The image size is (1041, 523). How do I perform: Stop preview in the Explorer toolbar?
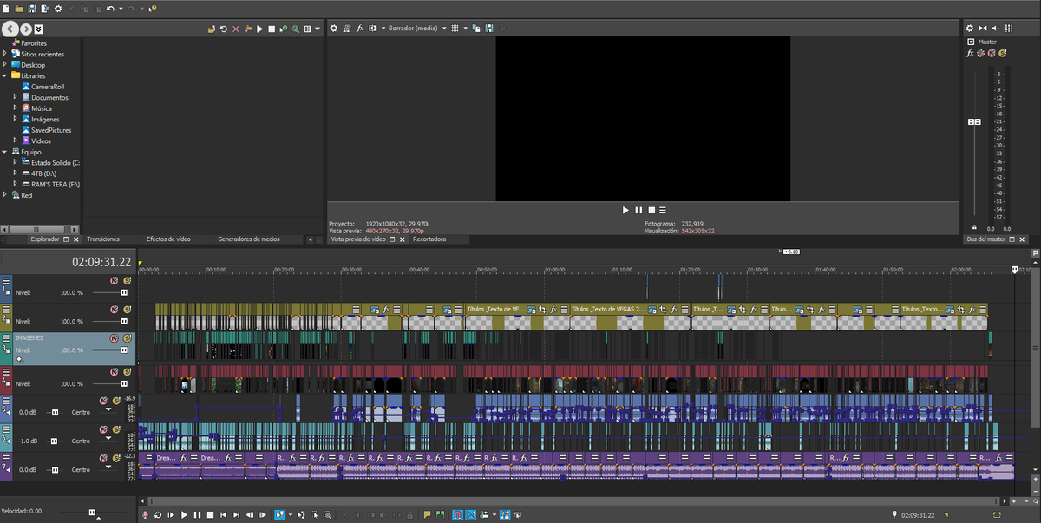[x=272, y=29]
